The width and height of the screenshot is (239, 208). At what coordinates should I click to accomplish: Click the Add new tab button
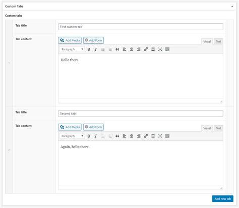point(223,199)
